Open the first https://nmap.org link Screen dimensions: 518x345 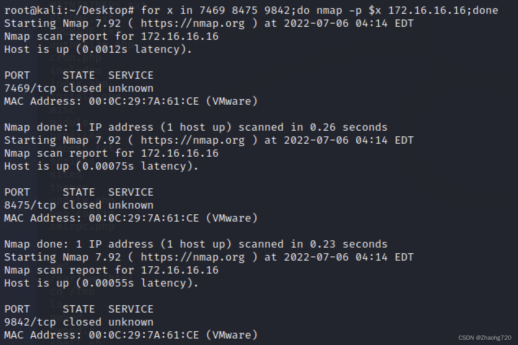pyautogui.click(x=193, y=23)
